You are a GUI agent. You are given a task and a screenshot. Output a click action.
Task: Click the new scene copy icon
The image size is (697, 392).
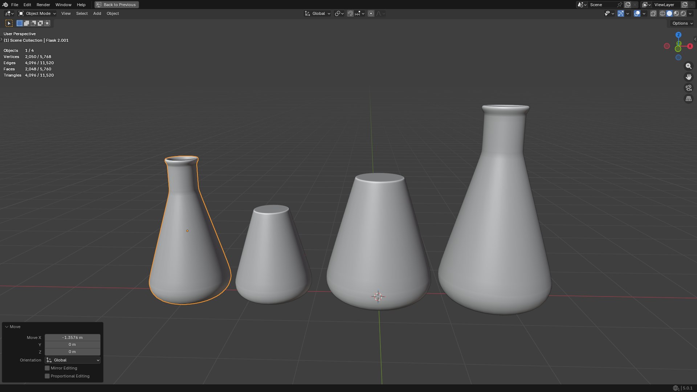pos(628,5)
